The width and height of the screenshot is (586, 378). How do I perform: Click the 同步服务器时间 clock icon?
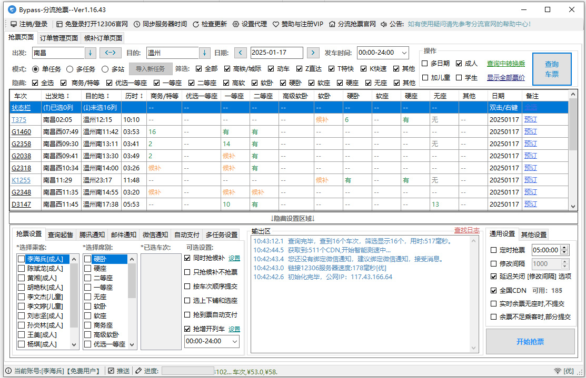click(x=136, y=24)
